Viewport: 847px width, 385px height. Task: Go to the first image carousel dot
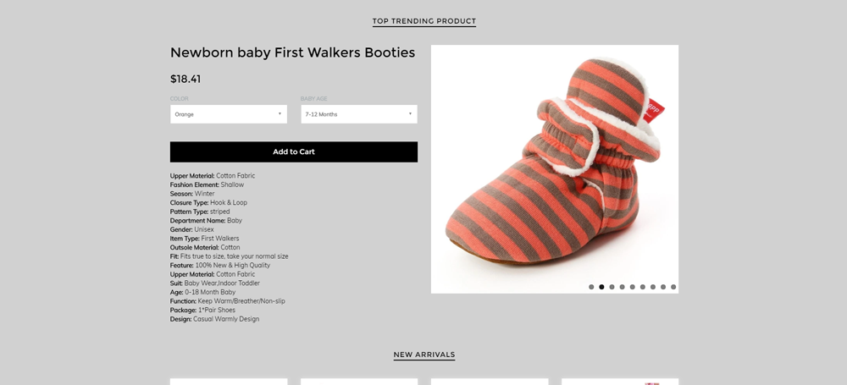click(591, 287)
